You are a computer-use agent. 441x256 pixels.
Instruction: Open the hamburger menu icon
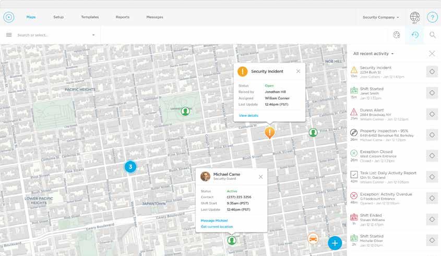9,35
